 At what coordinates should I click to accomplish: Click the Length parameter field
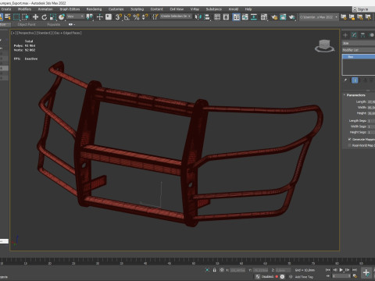371,101
